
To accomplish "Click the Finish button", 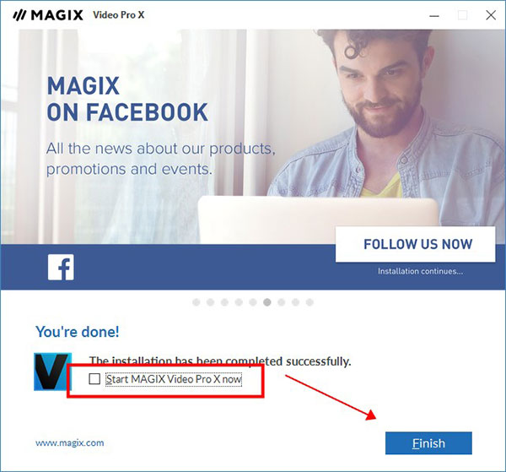I will 428,443.
